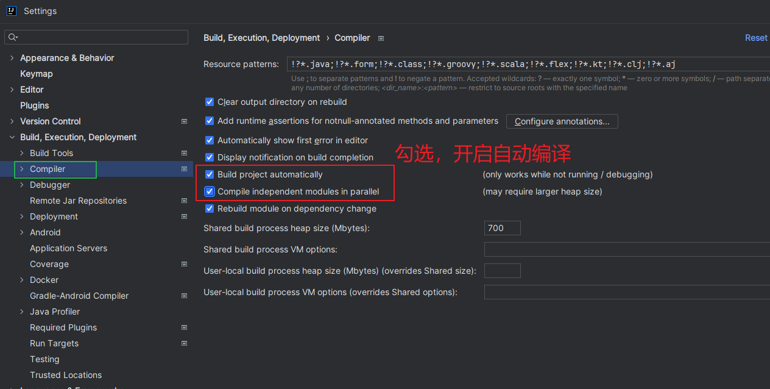Click project-level icon beside Build Tools
The image size is (770, 389).
[184, 153]
